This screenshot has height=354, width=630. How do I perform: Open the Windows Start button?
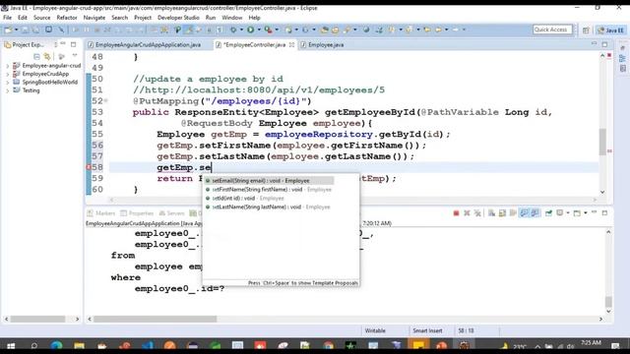click(11, 345)
